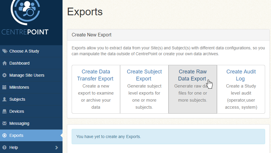
Task: Click the Dashboard home icon
Action: pyautogui.click(x=4, y=63)
